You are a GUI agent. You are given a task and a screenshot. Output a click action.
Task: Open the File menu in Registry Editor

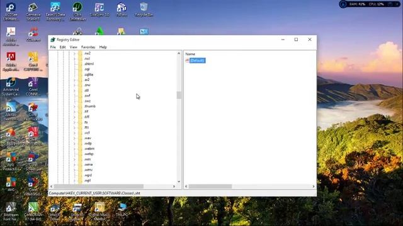click(x=53, y=47)
